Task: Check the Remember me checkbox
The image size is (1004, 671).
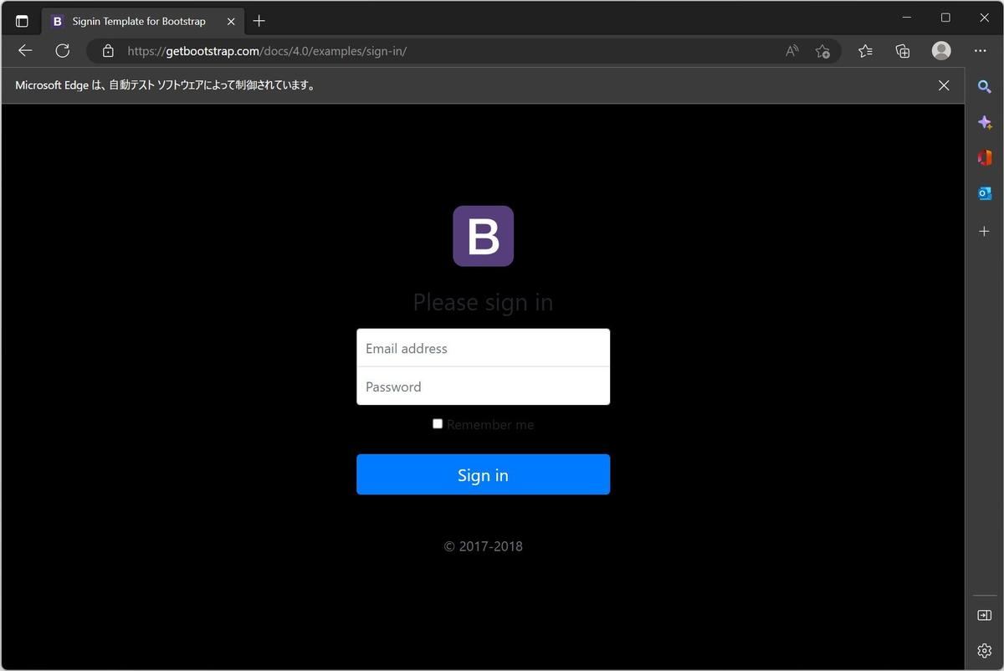Action: pos(438,424)
